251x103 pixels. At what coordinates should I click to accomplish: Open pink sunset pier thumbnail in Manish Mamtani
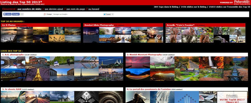[138, 62]
